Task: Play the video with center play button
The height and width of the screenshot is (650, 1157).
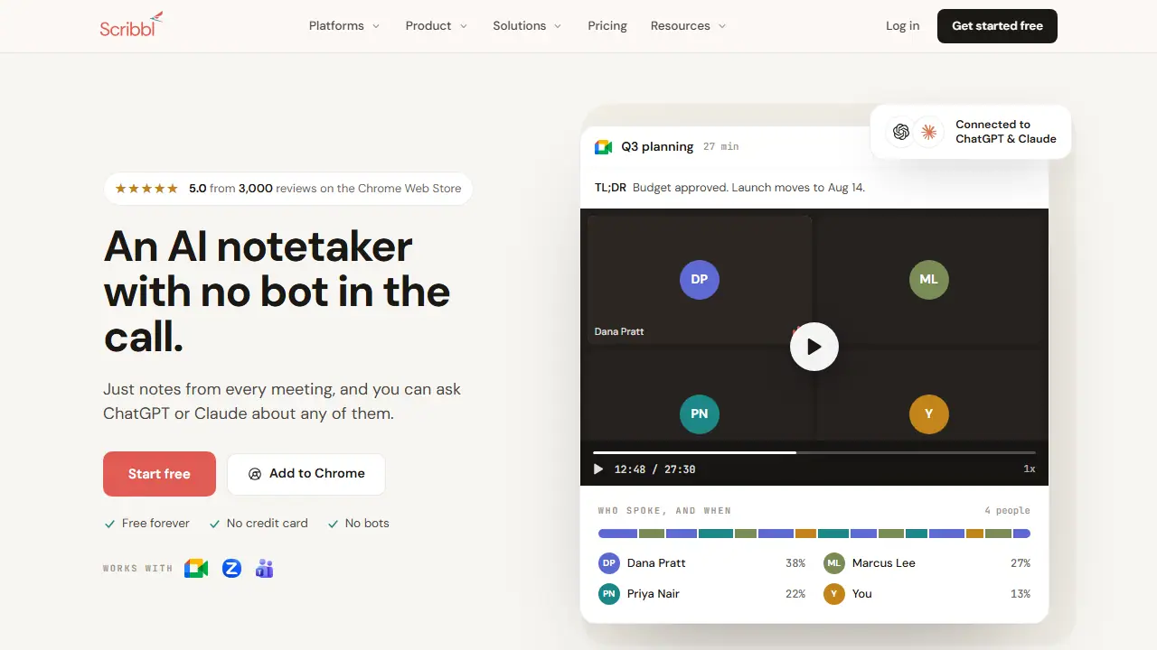Action: (814, 347)
